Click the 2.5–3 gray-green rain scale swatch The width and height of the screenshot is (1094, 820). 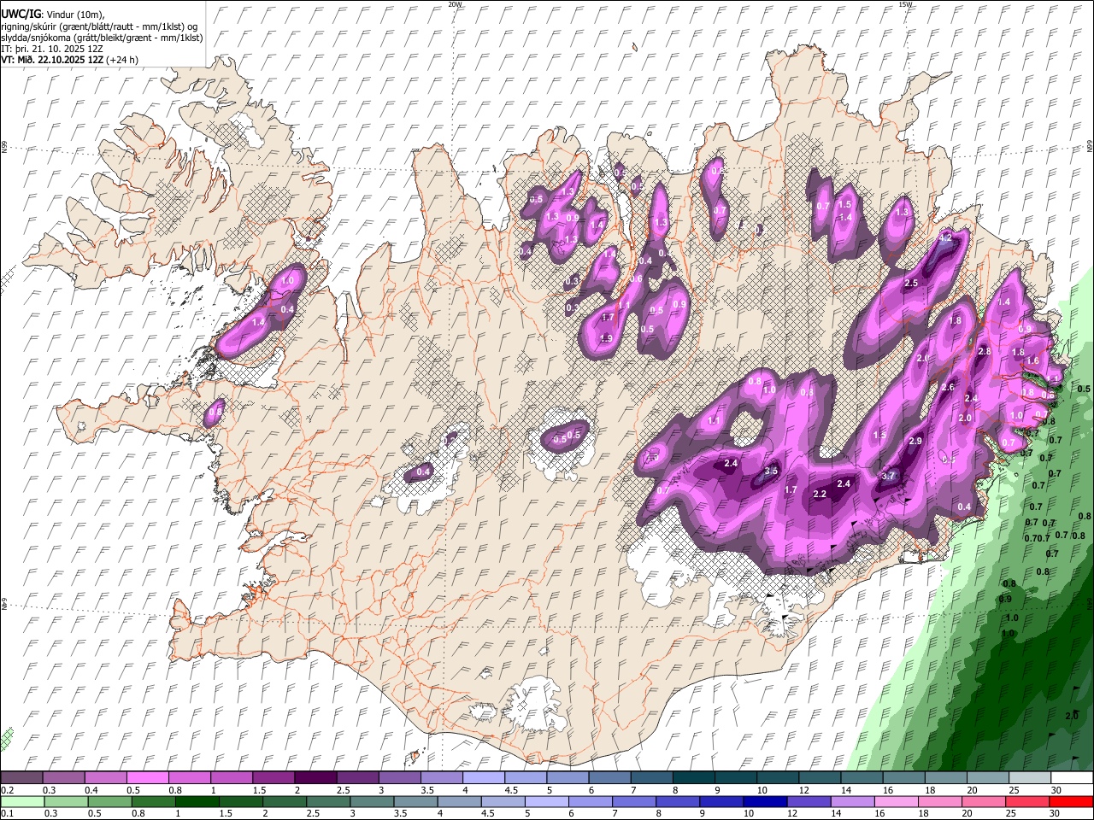point(327,802)
